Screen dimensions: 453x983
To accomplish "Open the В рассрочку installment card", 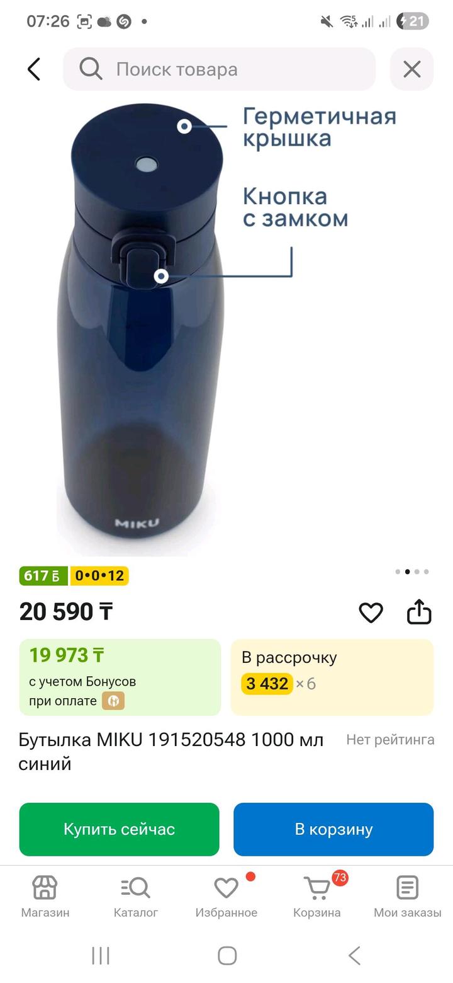I will coord(332,677).
